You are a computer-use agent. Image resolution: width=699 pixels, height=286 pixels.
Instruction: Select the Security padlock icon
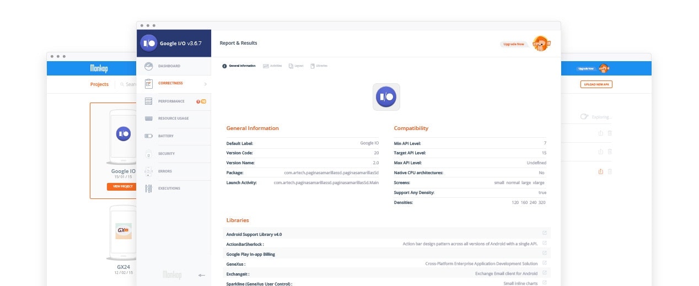(148, 154)
